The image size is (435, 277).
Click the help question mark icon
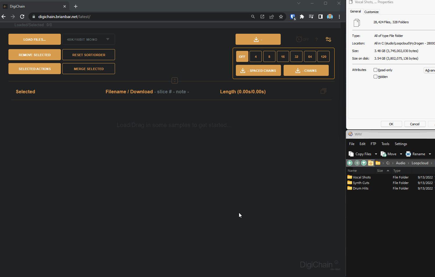pos(316,40)
